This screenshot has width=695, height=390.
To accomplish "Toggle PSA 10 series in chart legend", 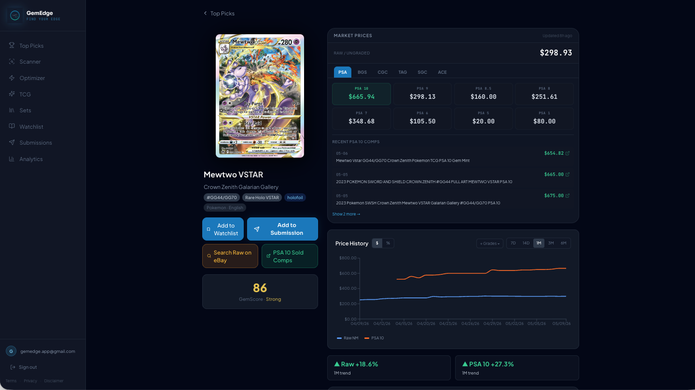I will 374,338.
